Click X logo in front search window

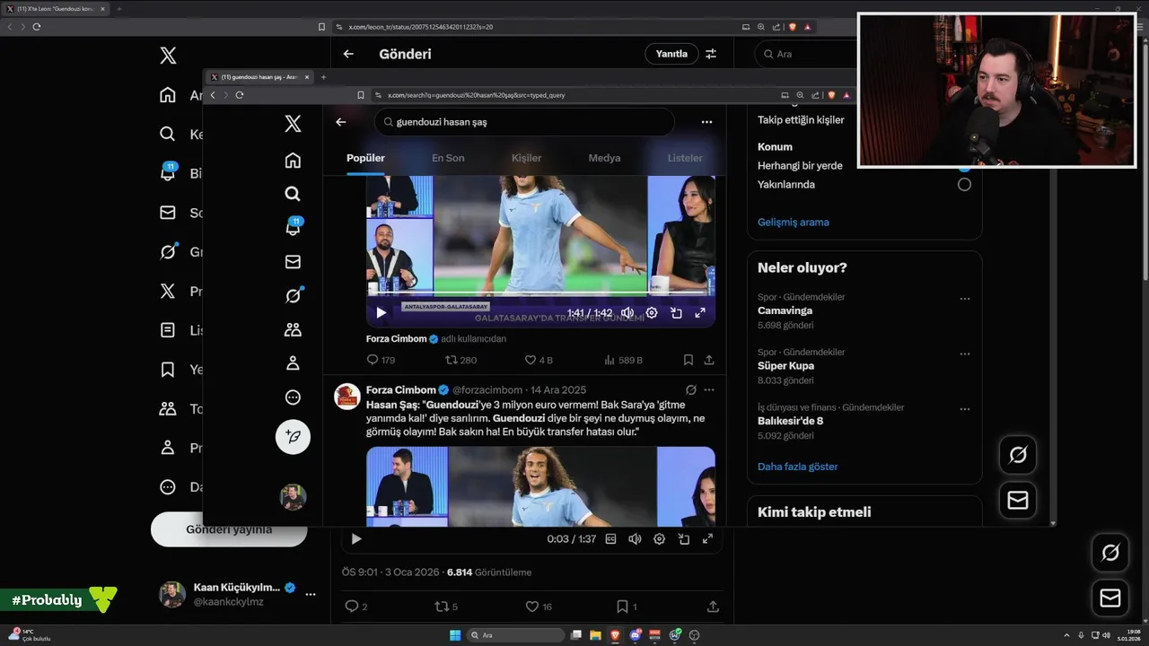(x=293, y=124)
